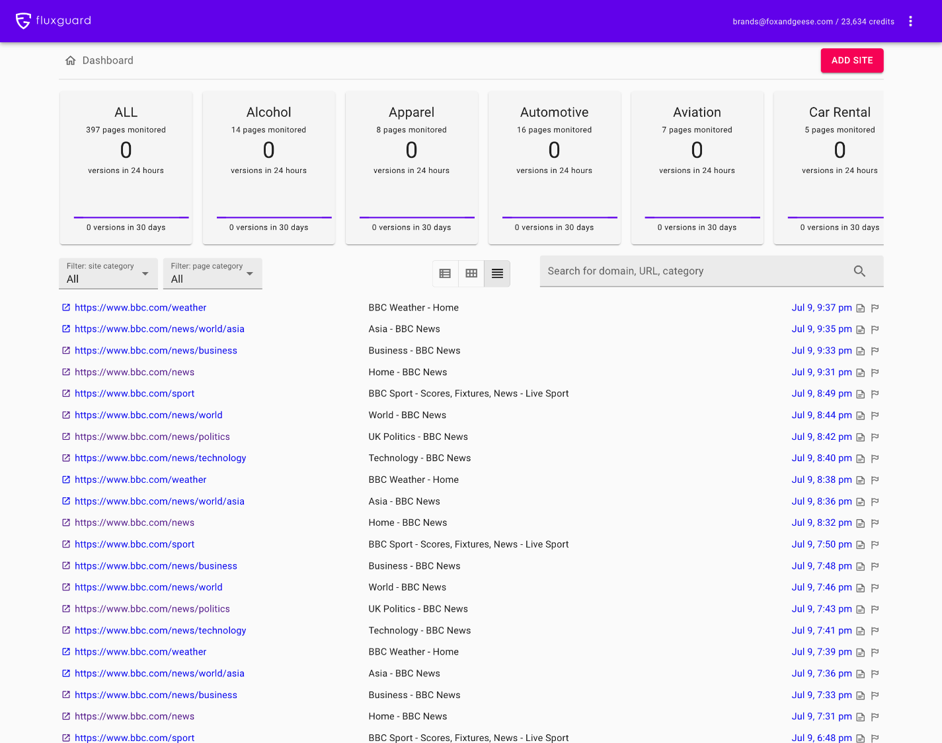Open external link icon for Jul 9, 8:42 pm politics row
Screen dimensions: 942x743
(x=66, y=437)
